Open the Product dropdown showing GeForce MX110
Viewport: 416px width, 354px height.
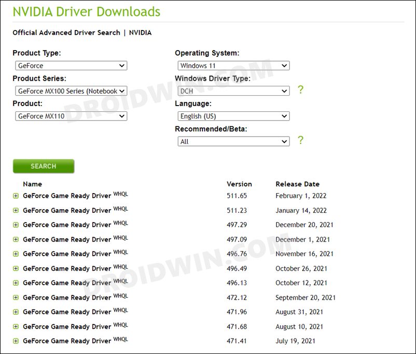tap(71, 116)
